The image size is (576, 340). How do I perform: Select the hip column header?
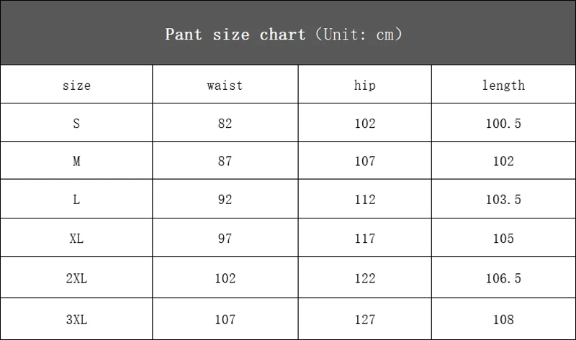(365, 86)
